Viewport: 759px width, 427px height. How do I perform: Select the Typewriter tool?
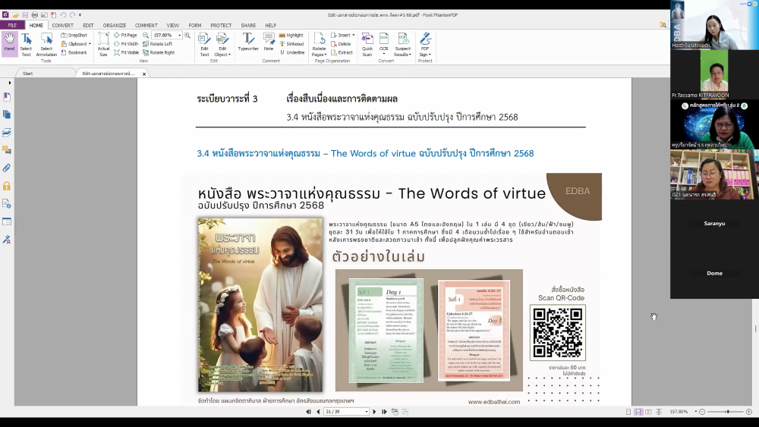tap(248, 42)
